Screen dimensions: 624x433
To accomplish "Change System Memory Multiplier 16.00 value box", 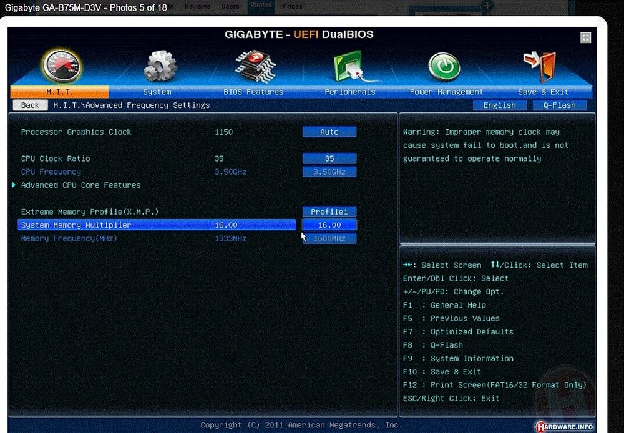I will (x=329, y=225).
